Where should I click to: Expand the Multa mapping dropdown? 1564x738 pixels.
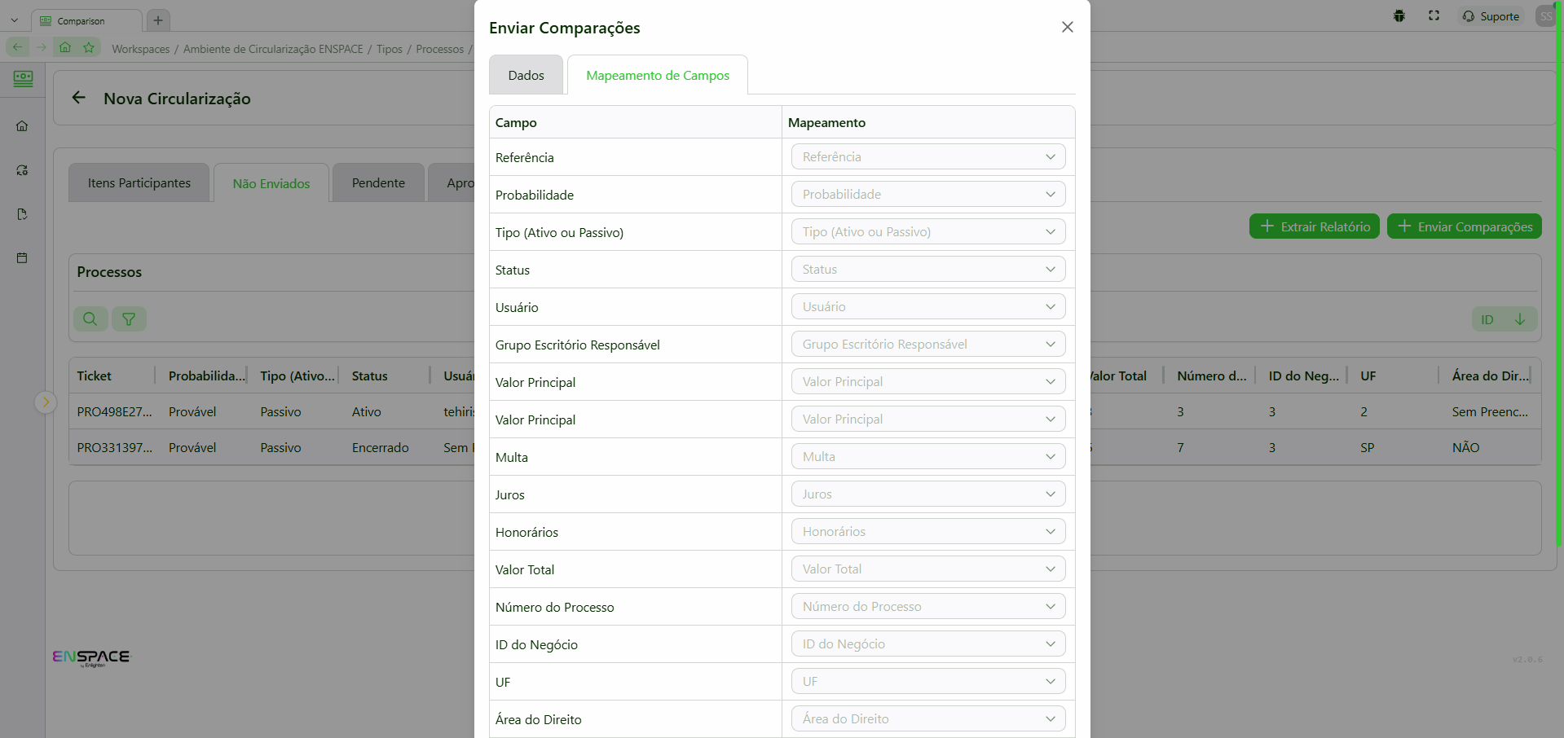[x=927, y=457]
